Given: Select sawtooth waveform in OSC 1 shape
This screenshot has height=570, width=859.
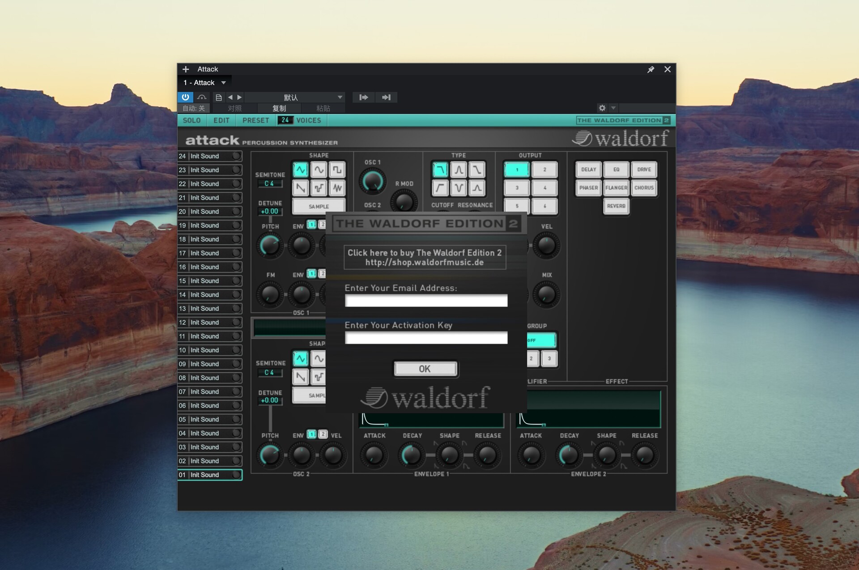Looking at the screenshot, I should click(x=301, y=188).
